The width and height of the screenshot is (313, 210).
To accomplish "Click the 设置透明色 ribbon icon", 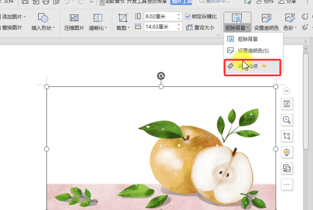I will (x=266, y=18).
